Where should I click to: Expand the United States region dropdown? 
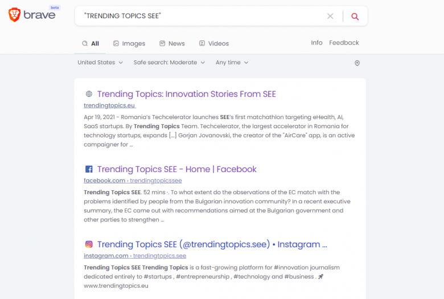pos(100,62)
